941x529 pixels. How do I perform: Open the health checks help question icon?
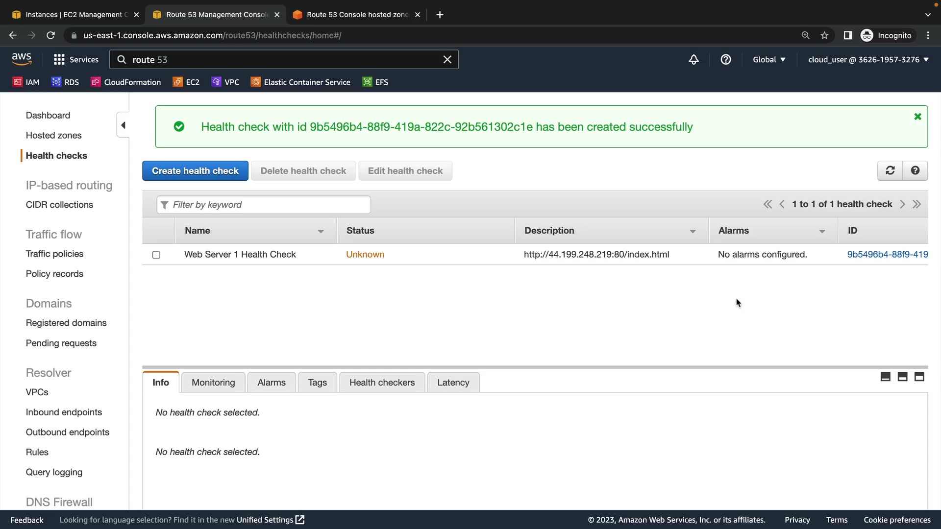point(915,170)
